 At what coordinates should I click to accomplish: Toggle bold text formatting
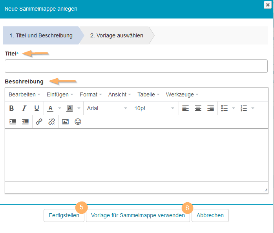[x=11, y=108]
